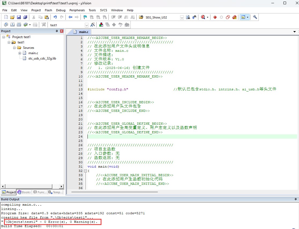The image size is (299, 229).
Task: Open the Debug menu
Action: tap(61, 10)
